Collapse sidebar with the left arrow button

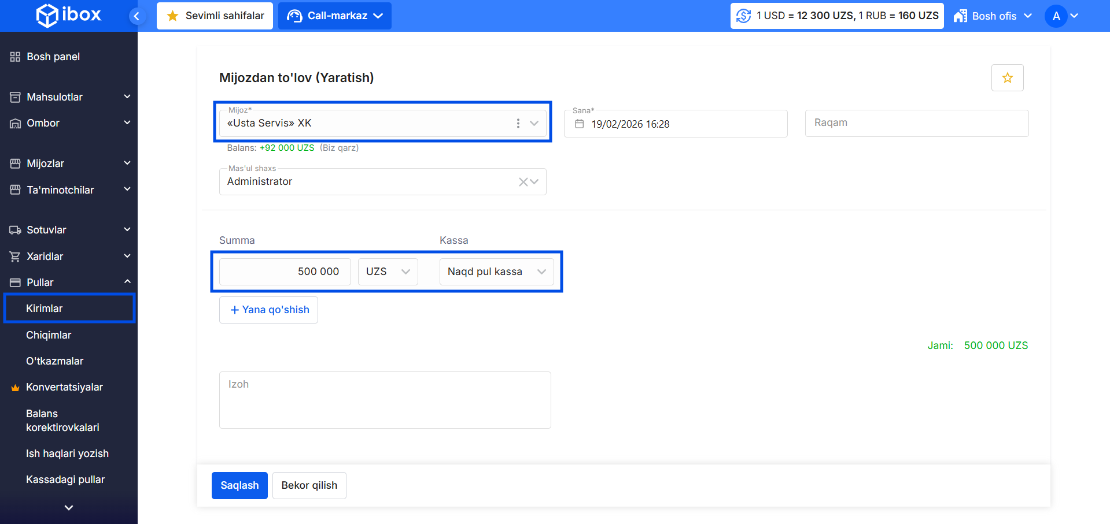[137, 16]
